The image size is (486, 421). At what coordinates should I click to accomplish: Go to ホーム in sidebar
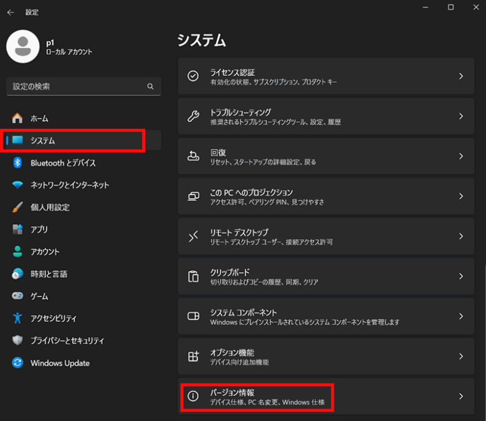click(x=83, y=118)
